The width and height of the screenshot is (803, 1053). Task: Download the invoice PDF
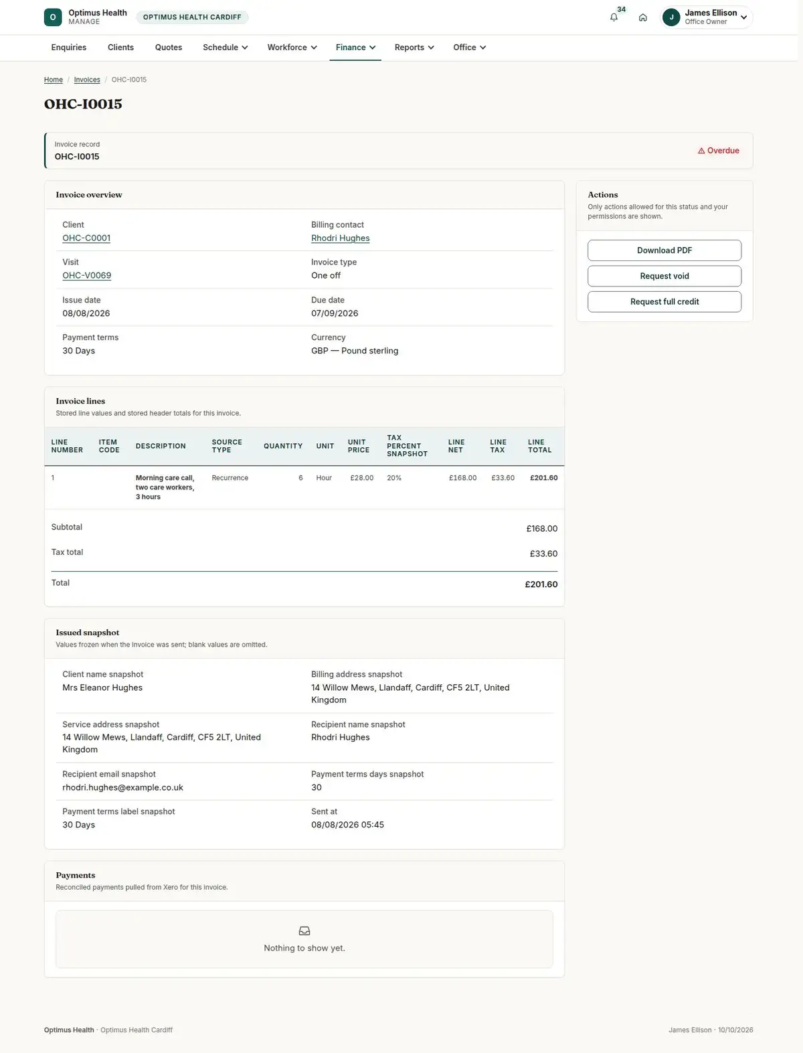click(x=664, y=250)
